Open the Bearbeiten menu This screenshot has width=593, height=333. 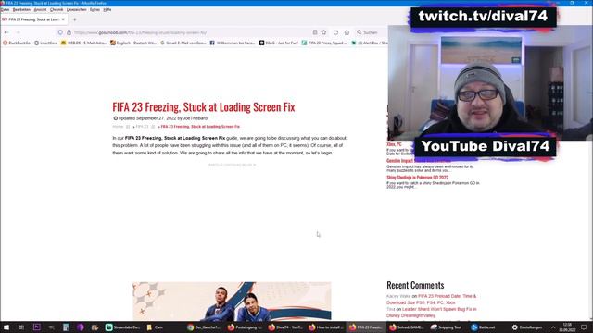pos(21,9)
